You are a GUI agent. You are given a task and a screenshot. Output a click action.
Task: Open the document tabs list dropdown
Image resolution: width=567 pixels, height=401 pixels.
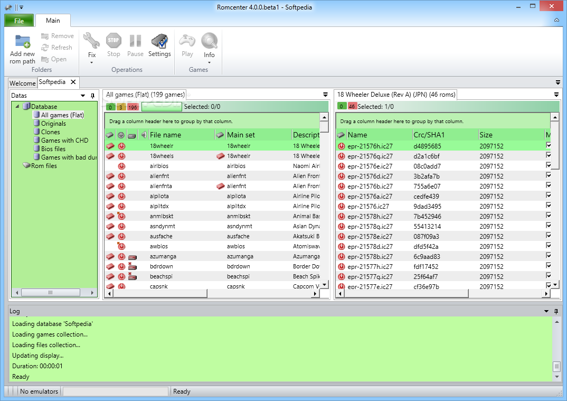(x=558, y=82)
